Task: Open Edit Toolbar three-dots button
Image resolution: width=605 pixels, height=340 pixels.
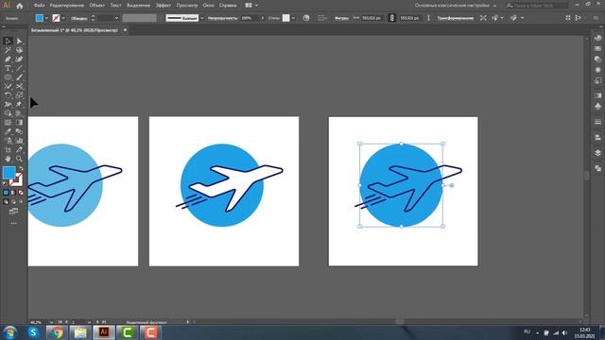Action: pyautogui.click(x=13, y=223)
